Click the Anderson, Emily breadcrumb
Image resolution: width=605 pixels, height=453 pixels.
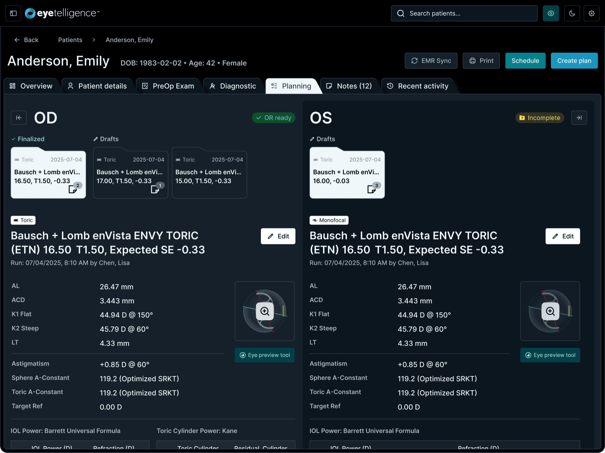point(129,40)
